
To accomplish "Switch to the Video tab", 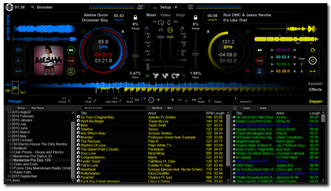I will (x=165, y=15).
